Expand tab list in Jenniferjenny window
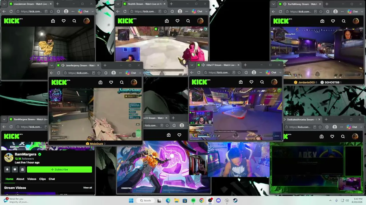The width and height of the screenshot is (366, 205). [x=52, y=65]
